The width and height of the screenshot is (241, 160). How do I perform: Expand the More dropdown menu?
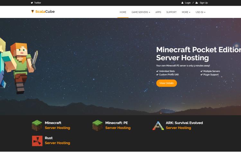[186, 12]
